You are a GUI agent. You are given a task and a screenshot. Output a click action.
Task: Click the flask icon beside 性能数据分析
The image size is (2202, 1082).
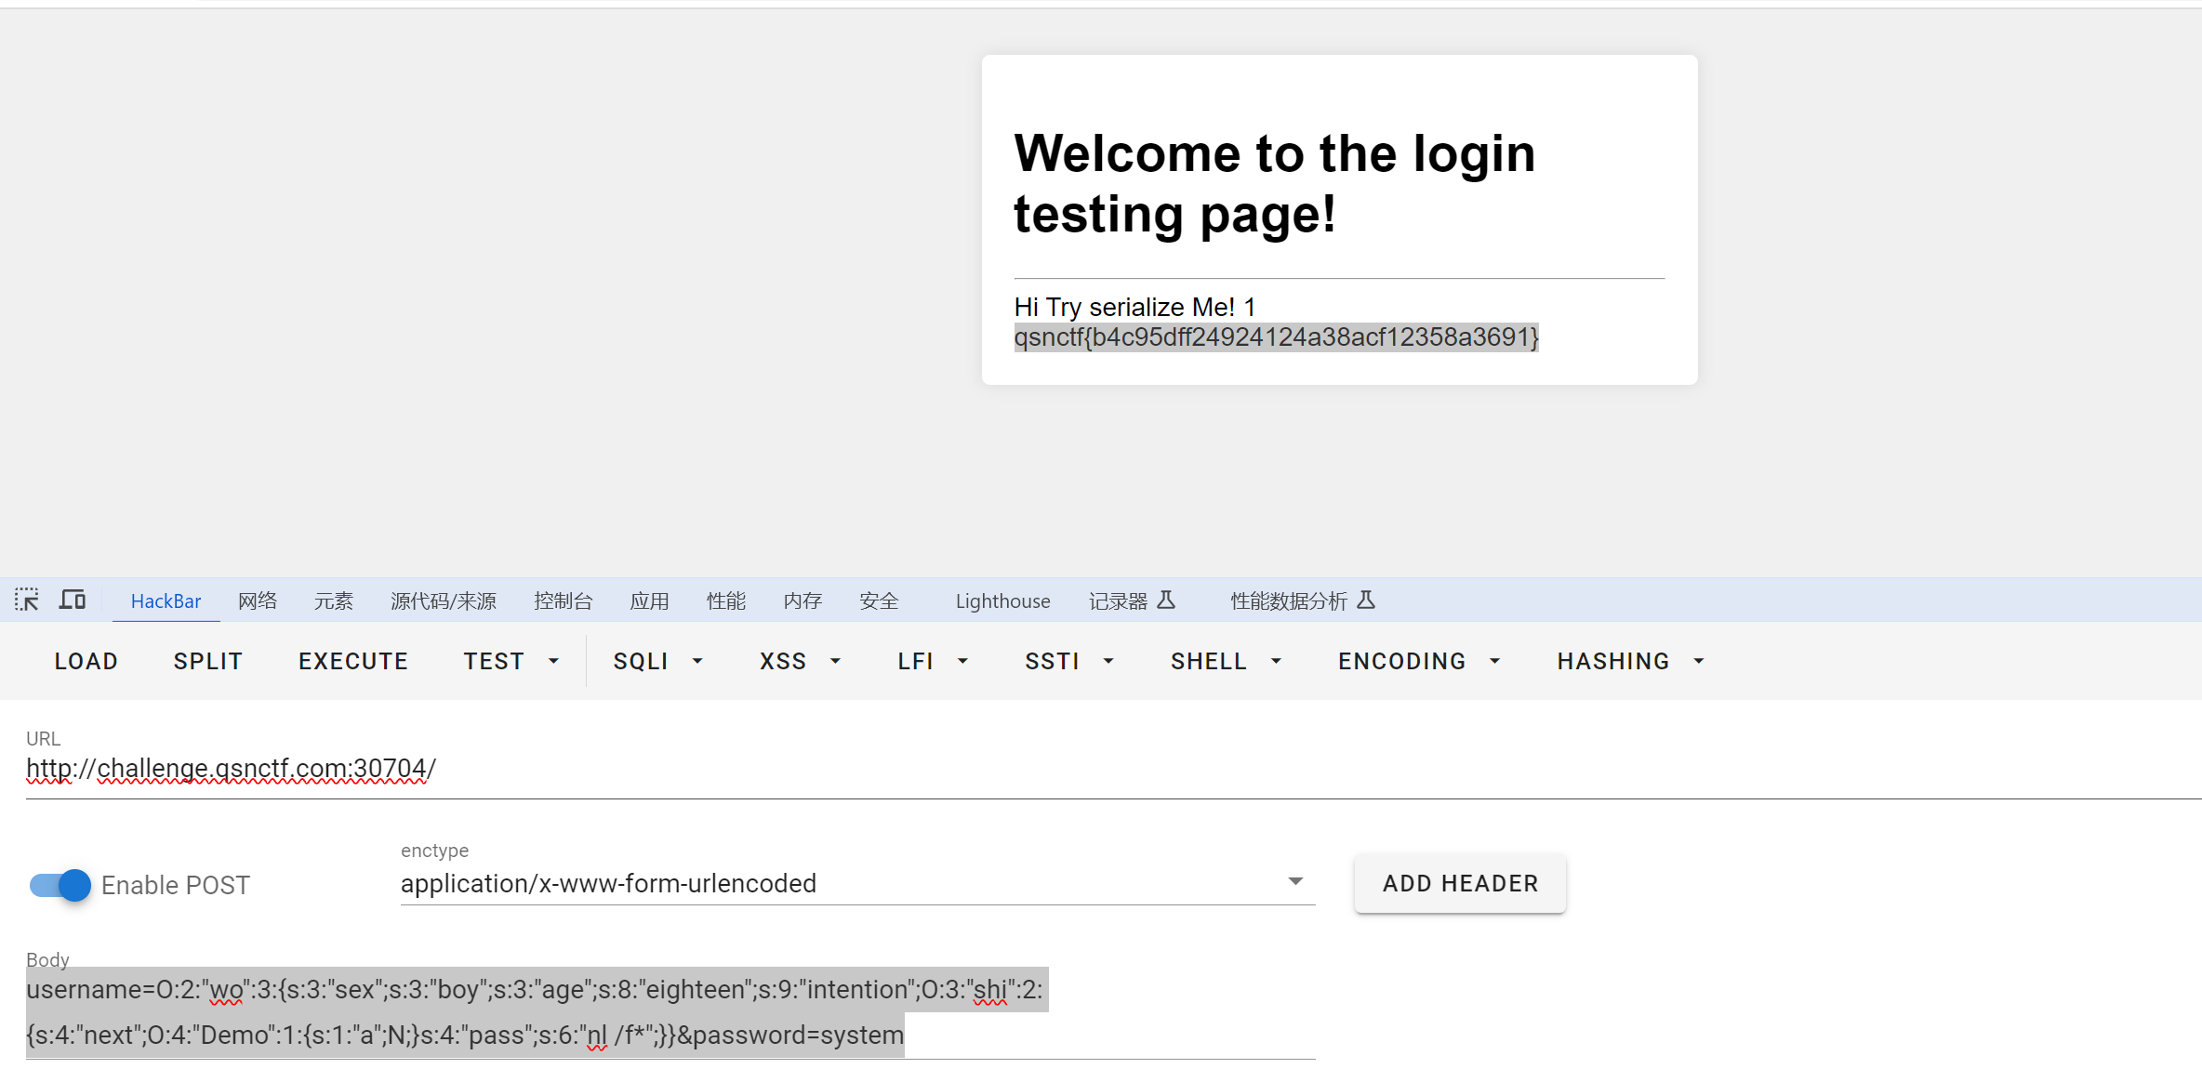point(1366,600)
